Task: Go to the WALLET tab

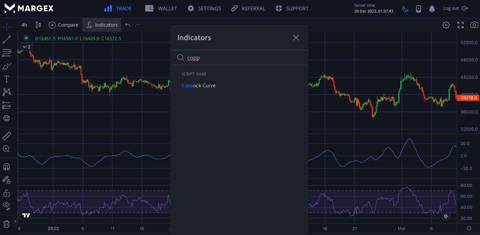Action: (x=161, y=9)
